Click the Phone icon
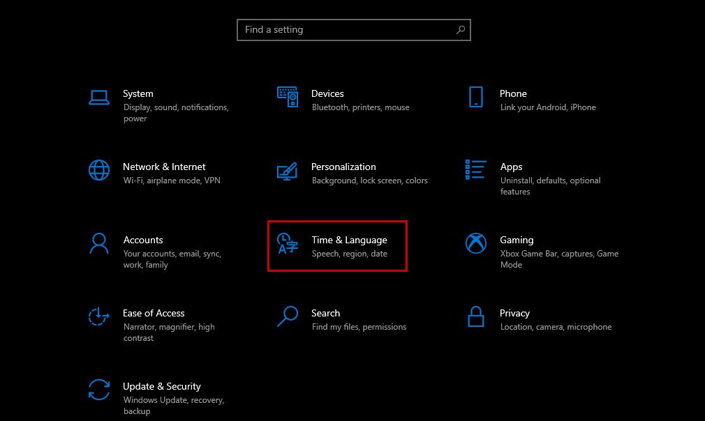The height and width of the screenshot is (421, 705). [476, 97]
